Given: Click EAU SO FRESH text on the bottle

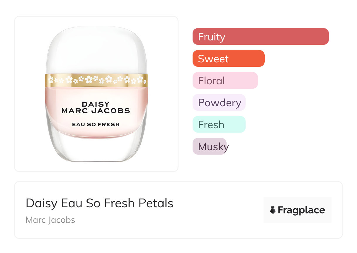Looking at the screenshot, I should pyautogui.click(x=96, y=124).
